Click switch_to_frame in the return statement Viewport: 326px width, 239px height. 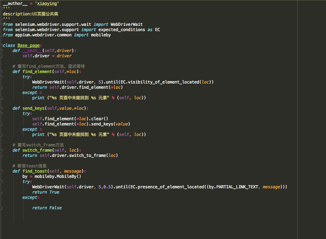click(x=87, y=155)
